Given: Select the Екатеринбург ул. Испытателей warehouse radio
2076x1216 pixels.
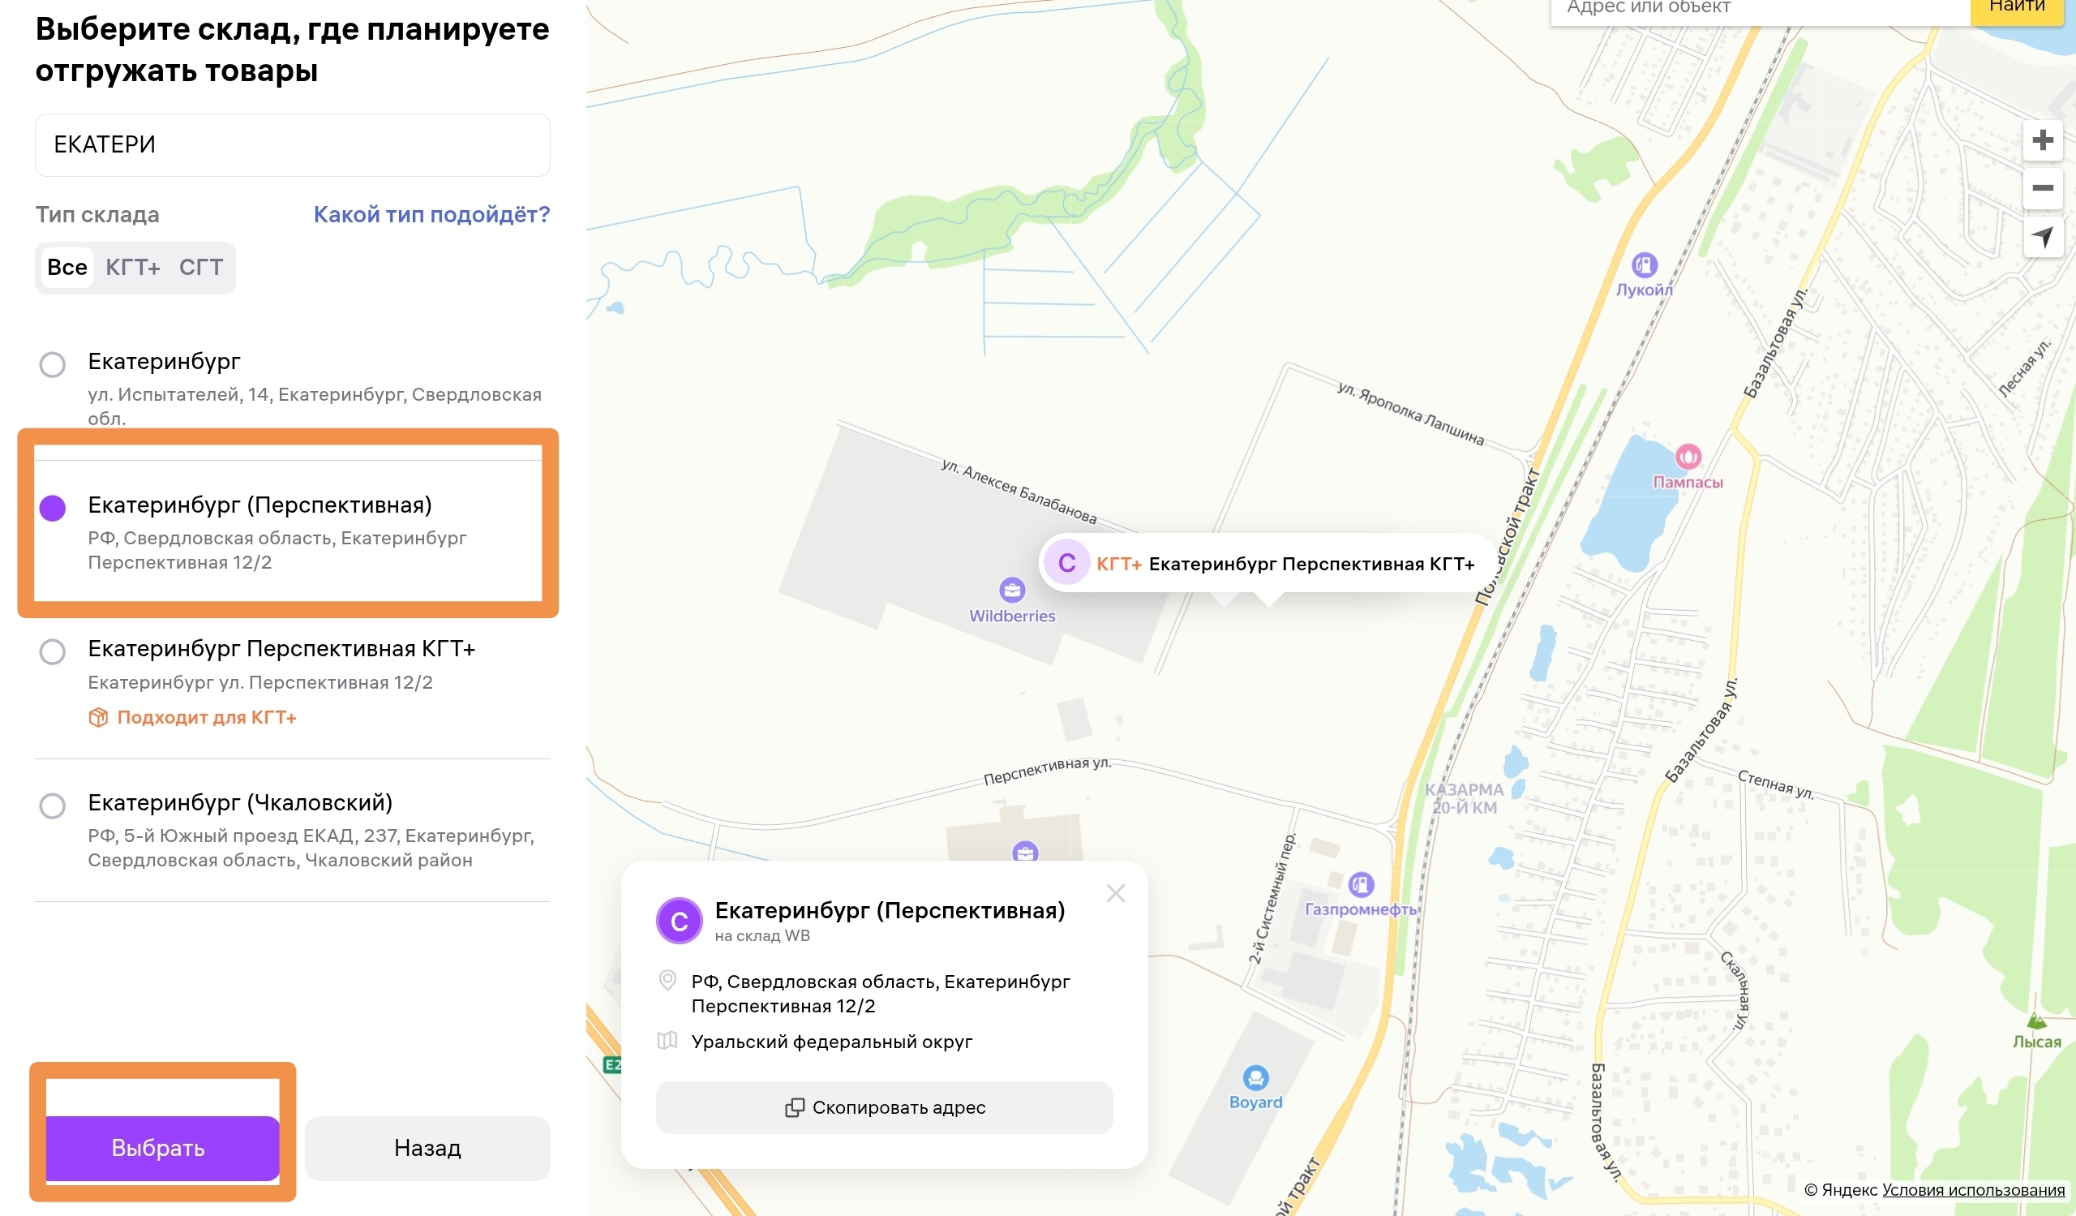Looking at the screenshot, I should coord(53,364).
